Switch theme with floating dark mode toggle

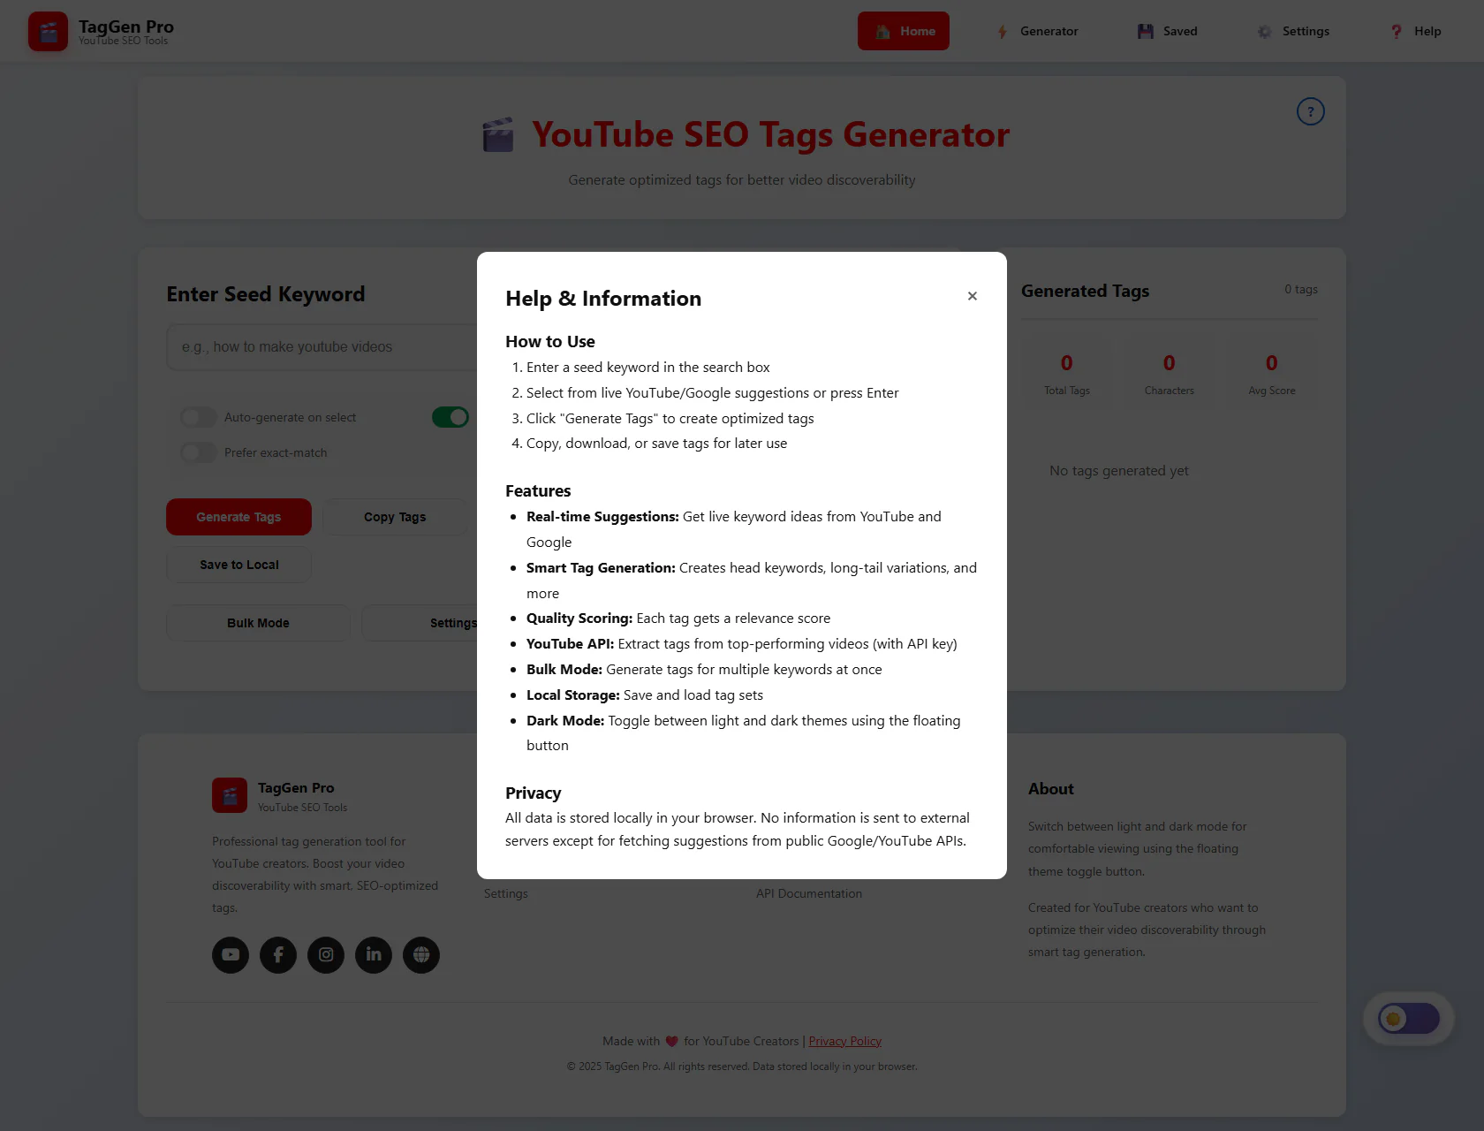coord(1409,1019)
